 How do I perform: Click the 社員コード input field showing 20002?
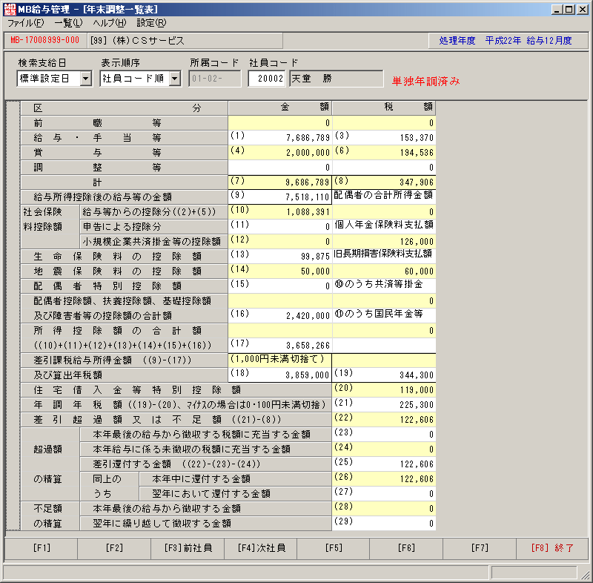tap(267, 79)
